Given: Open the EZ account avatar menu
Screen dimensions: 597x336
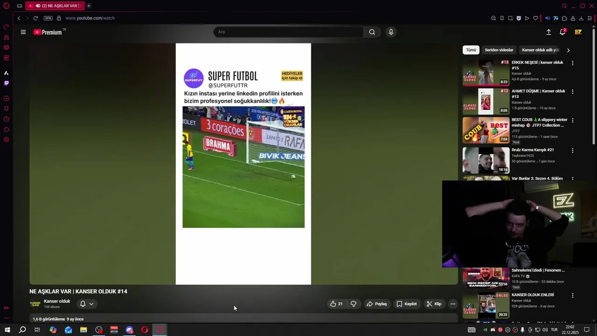Looking at the screenshot, I should (x=578, y=32).
